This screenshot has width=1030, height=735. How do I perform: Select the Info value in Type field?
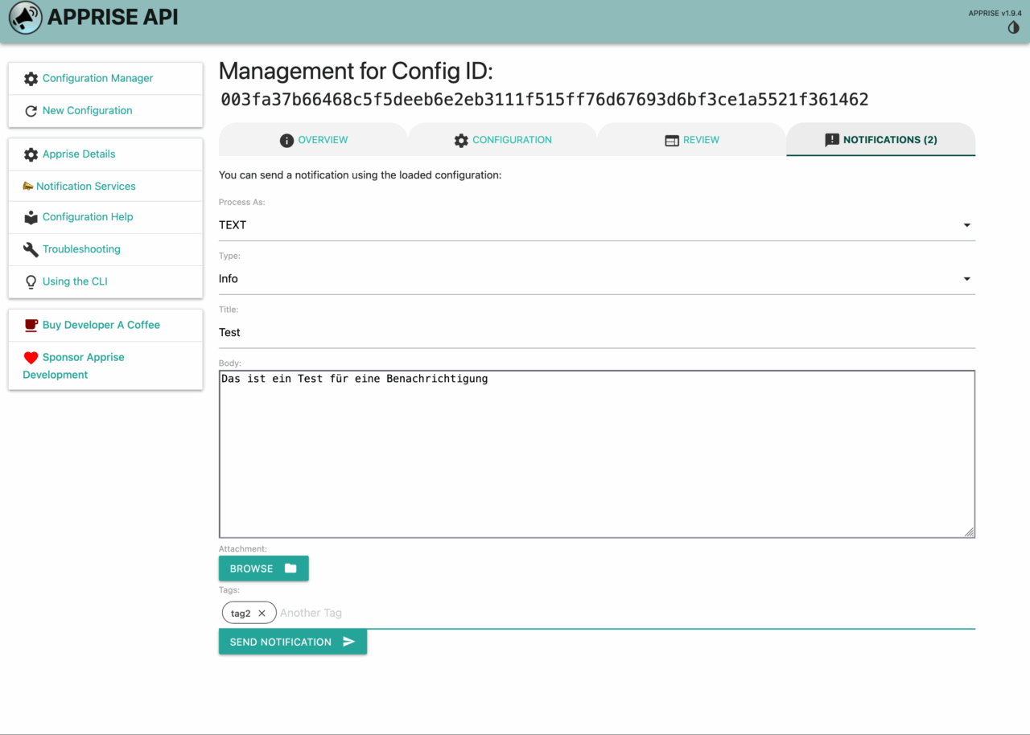[229, 278]
